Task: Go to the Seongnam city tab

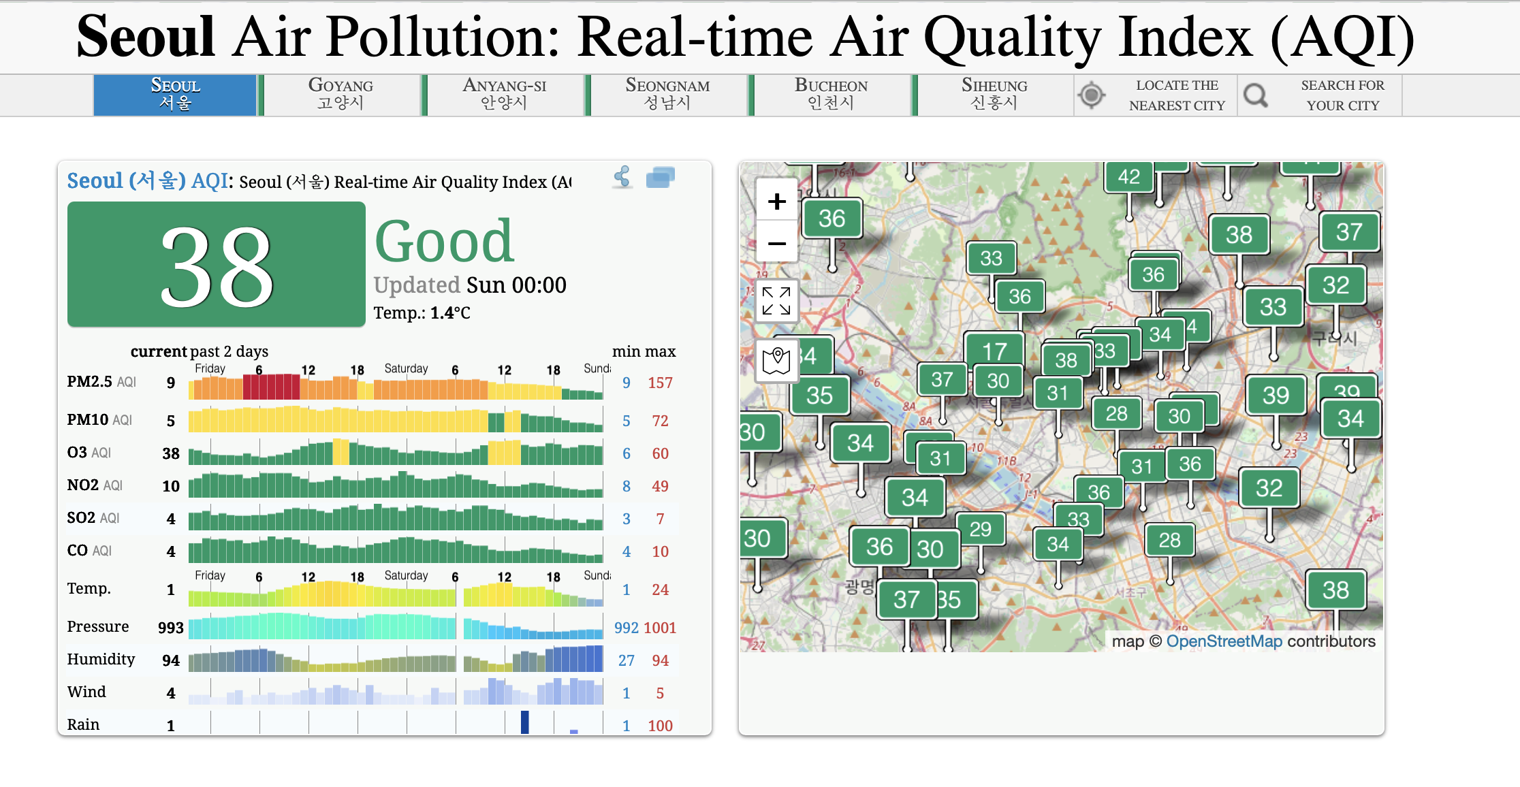Action: [667, 95]
